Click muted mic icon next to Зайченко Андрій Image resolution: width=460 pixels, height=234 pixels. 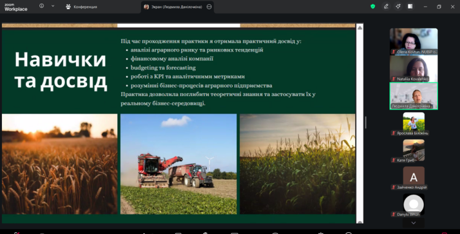click(394, 187)
